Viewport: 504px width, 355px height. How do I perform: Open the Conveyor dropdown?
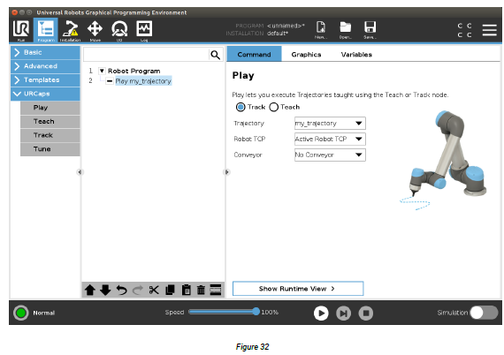click(x=330, y=155)
